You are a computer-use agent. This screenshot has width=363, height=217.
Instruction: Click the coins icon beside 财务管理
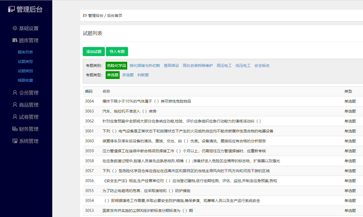(x=15, y=129)
